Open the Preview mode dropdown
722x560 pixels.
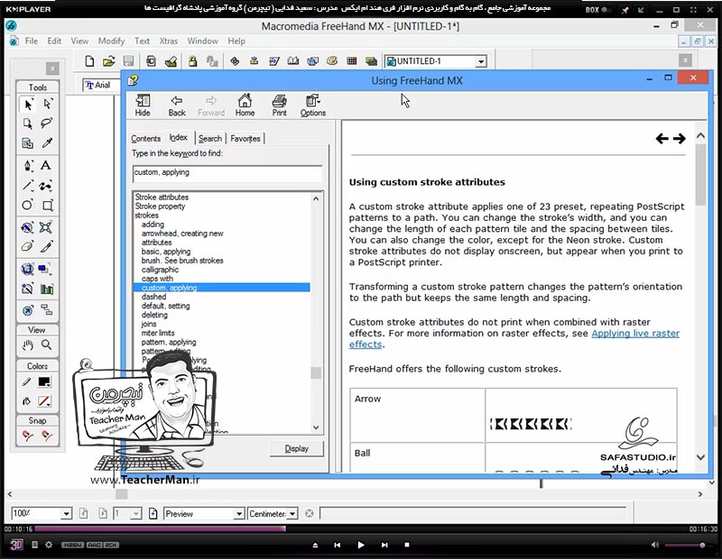[239, 513]
